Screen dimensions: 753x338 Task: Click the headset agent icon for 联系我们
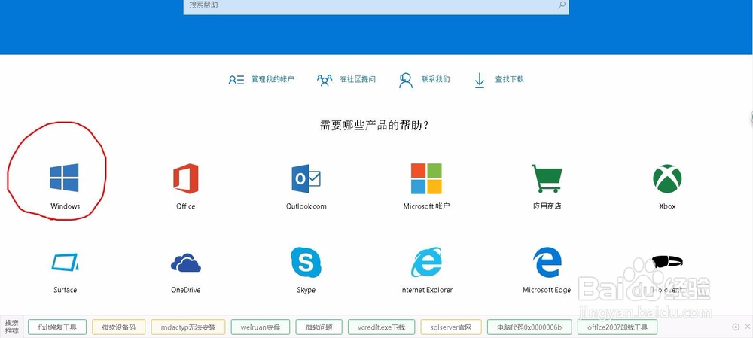[406, 80]
